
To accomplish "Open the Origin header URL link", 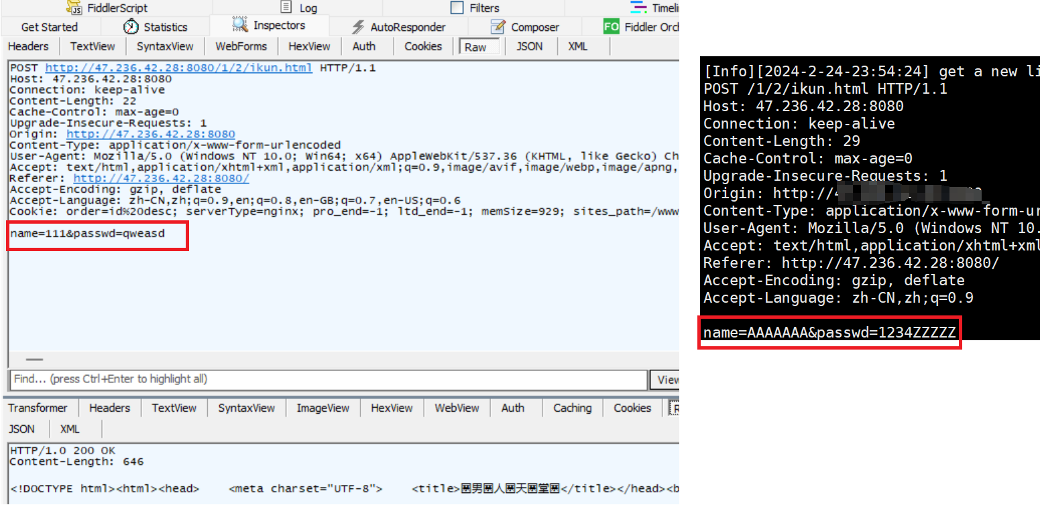I will coord(151,135).
